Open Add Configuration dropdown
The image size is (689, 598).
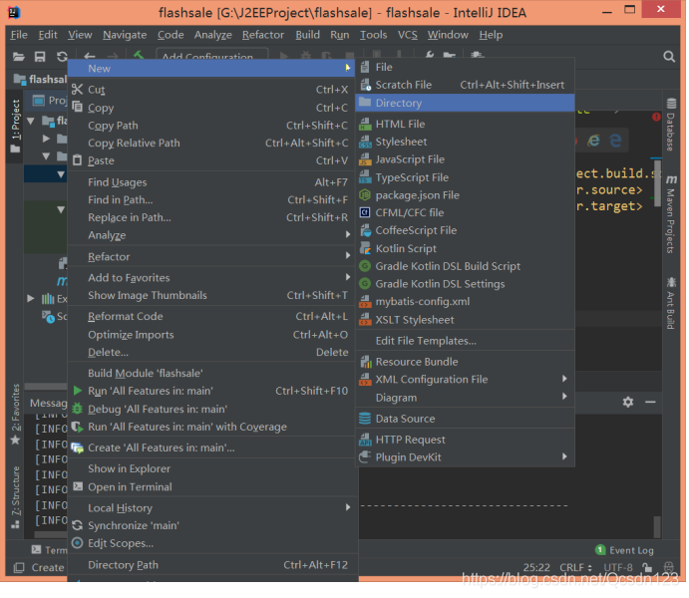tap(211, 55)
